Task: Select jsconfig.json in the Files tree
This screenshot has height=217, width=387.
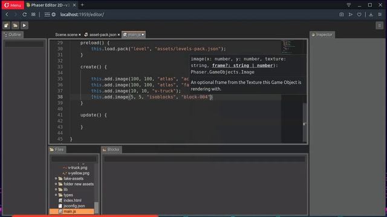Action: 72,206
